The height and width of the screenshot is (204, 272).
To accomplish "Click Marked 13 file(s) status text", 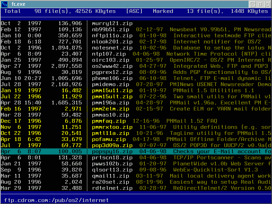I will [210, 11].
